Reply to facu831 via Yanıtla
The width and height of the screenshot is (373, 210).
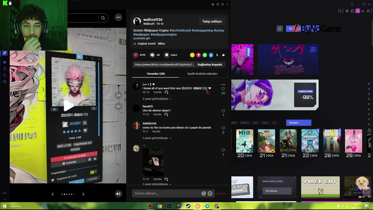coord(157,115)
